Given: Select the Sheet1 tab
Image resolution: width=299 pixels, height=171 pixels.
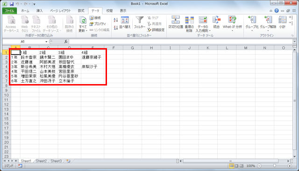Looking at the screenshot, I should pyautogui.click(x=26, y=161).
